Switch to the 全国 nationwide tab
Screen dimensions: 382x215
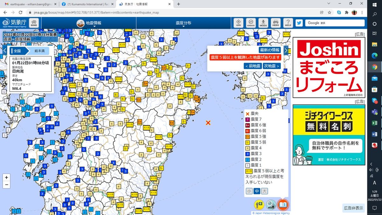18,51
